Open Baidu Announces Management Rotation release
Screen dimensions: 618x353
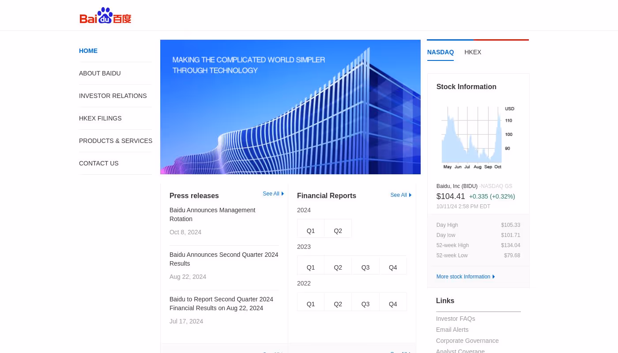tap(212, 214)
